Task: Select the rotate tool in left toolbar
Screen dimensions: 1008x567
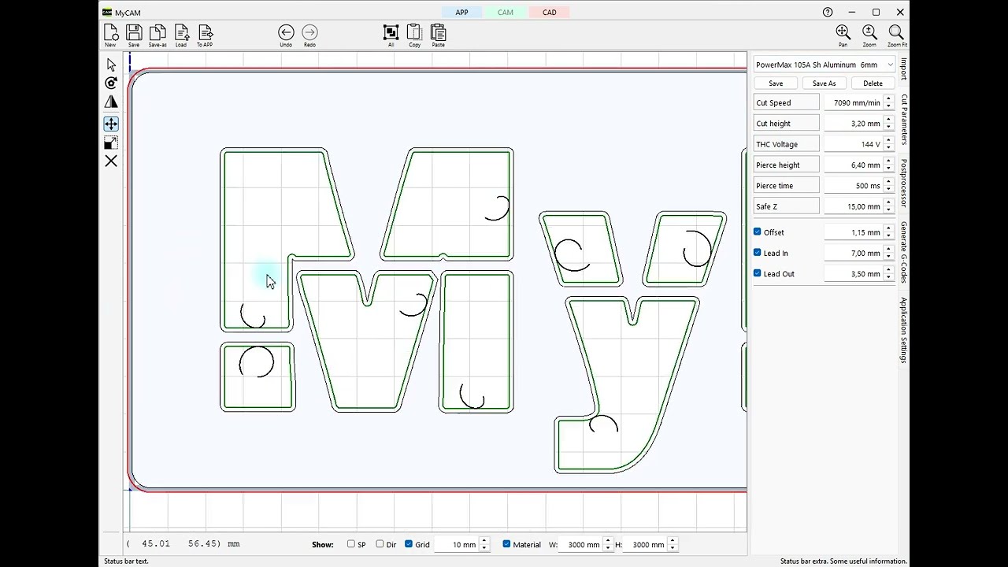Action: [111, 83]
